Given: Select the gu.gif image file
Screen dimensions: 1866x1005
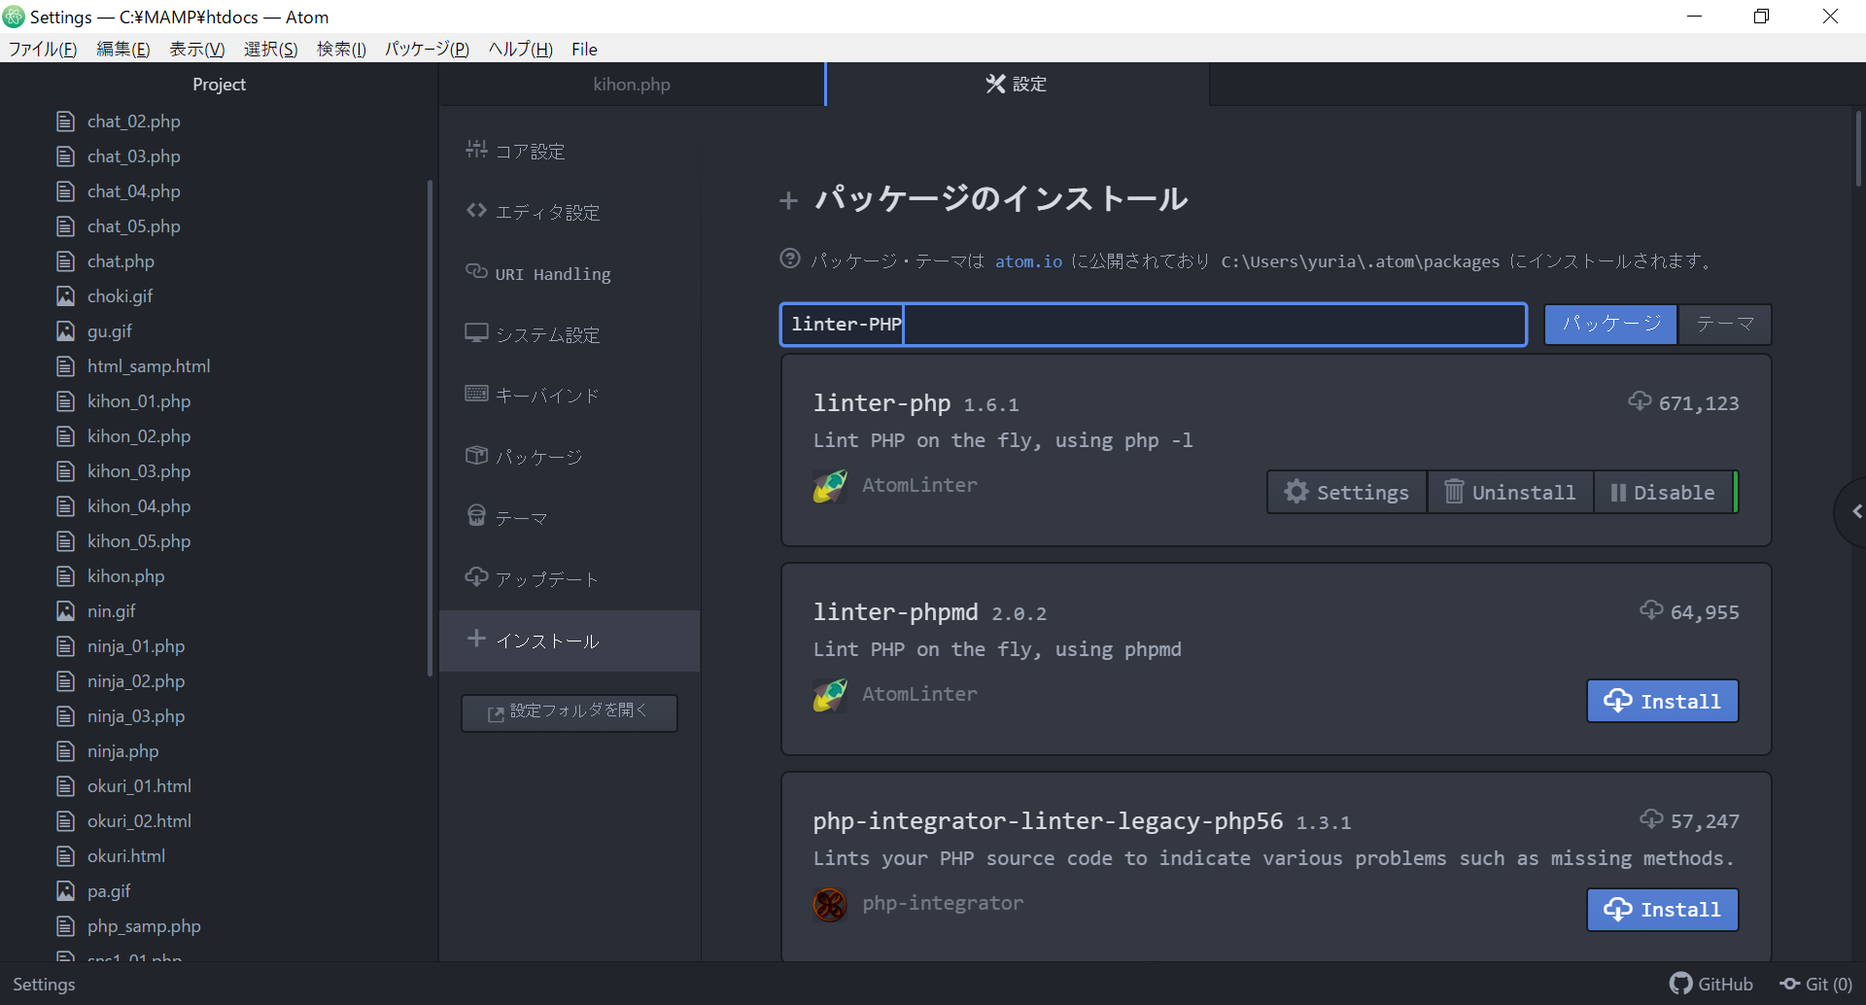Looking at the screenshot, I should pos(109,331).
